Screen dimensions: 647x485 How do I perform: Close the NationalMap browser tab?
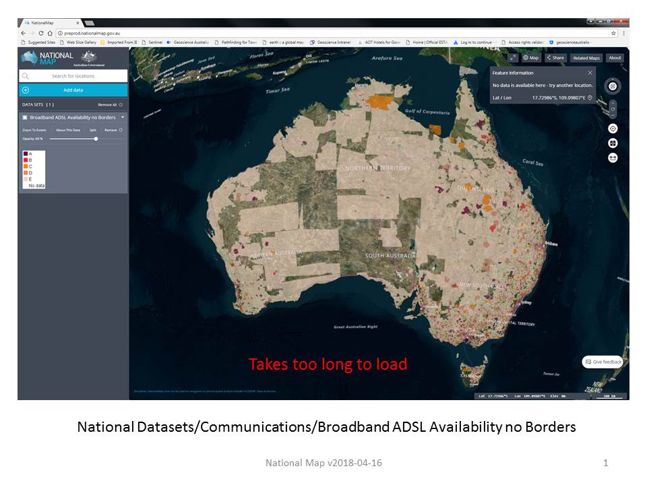tap(78, 23)
